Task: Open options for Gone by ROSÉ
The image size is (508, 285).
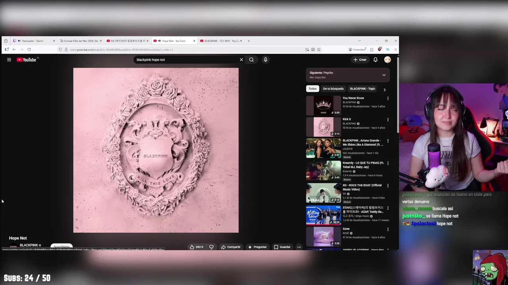Action: coord(388,229)
